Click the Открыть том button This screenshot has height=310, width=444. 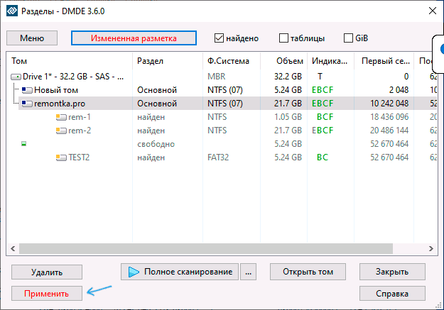tap(308, 272)
